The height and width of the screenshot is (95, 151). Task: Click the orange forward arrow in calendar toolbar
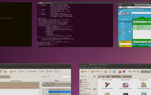[5, 71]
